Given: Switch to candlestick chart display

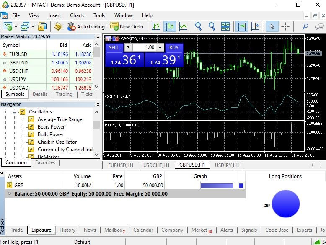Looking at the screenshot, I should 170,26.
